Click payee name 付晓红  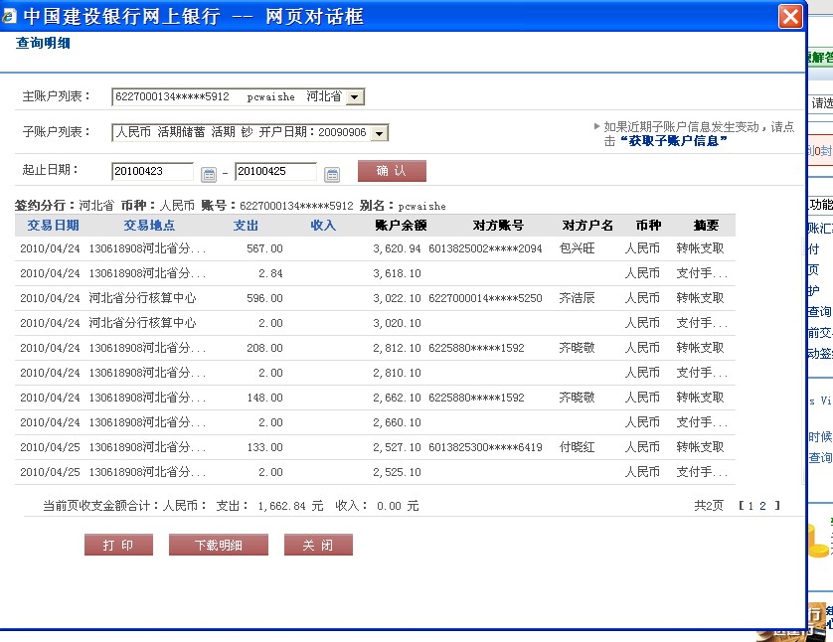(x=577, y=447)
